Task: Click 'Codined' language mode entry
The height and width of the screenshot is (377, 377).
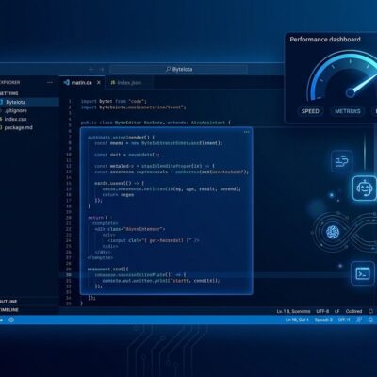Action: [x=353, y=311]
